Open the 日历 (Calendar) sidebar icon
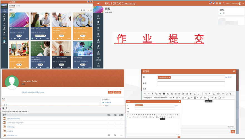 tap(98, 29)
